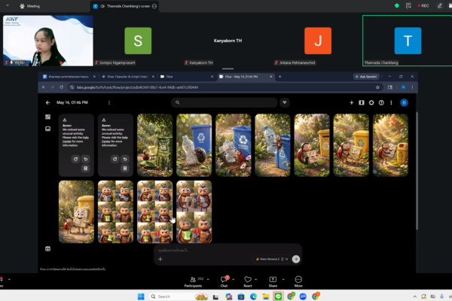Click the prompt text box in Flow
Viewport: 452px width, 301px height.
pos(228,251)
